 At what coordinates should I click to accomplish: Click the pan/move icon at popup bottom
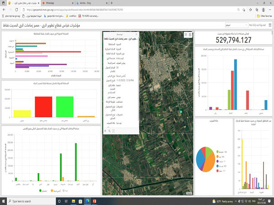[105, 131]
